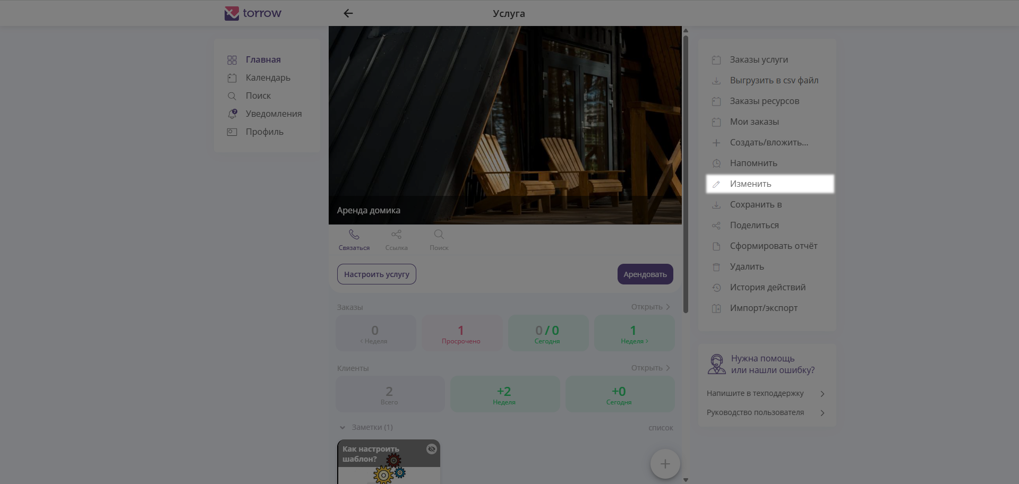The height and width of the screenshot is (484, 1019).
Task: Open the torrow logo home link
Action: point(253,13)
